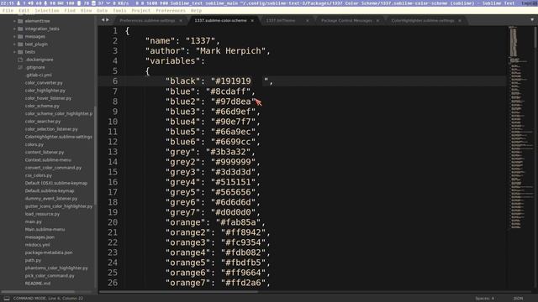Close the Preferences.sublime-settings tab
The height and width of the screenshot is (302, 538).
[181, 20]
